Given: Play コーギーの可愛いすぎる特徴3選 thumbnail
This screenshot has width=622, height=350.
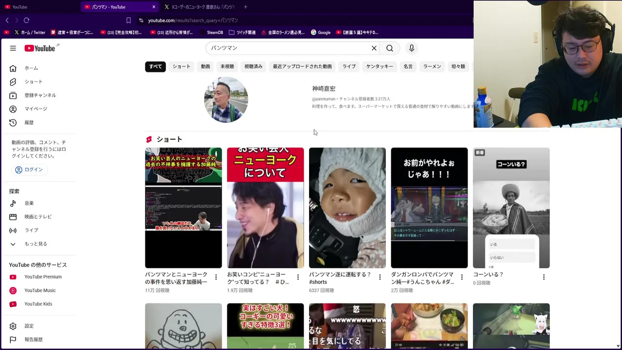Looking at the screenshot, I should 265,326.
